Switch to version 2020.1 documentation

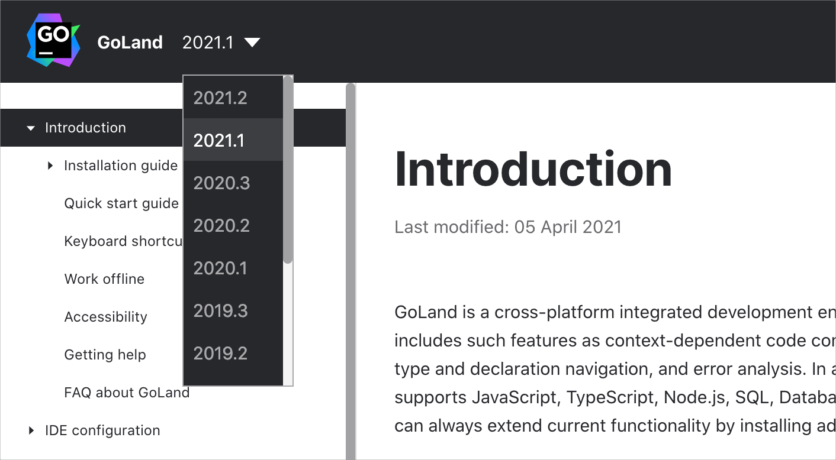220,268
